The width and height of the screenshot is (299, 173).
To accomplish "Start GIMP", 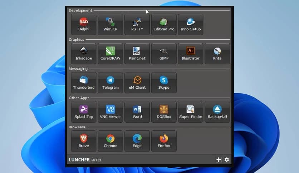I will pos(164,54).
